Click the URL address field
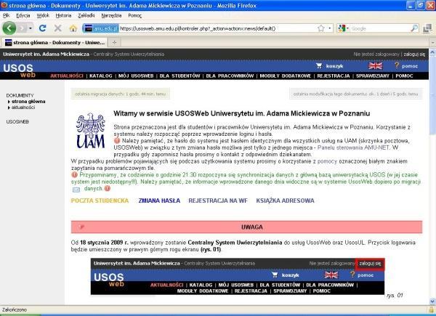This screenshot has height=316, width=436. pos(217,28)
